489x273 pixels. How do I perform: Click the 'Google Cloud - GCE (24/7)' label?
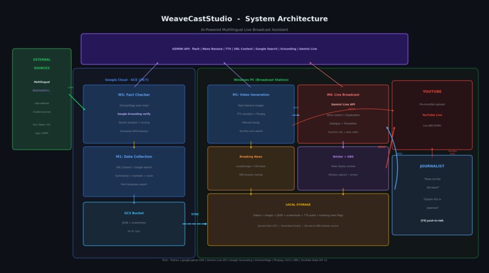pos(127,80)
